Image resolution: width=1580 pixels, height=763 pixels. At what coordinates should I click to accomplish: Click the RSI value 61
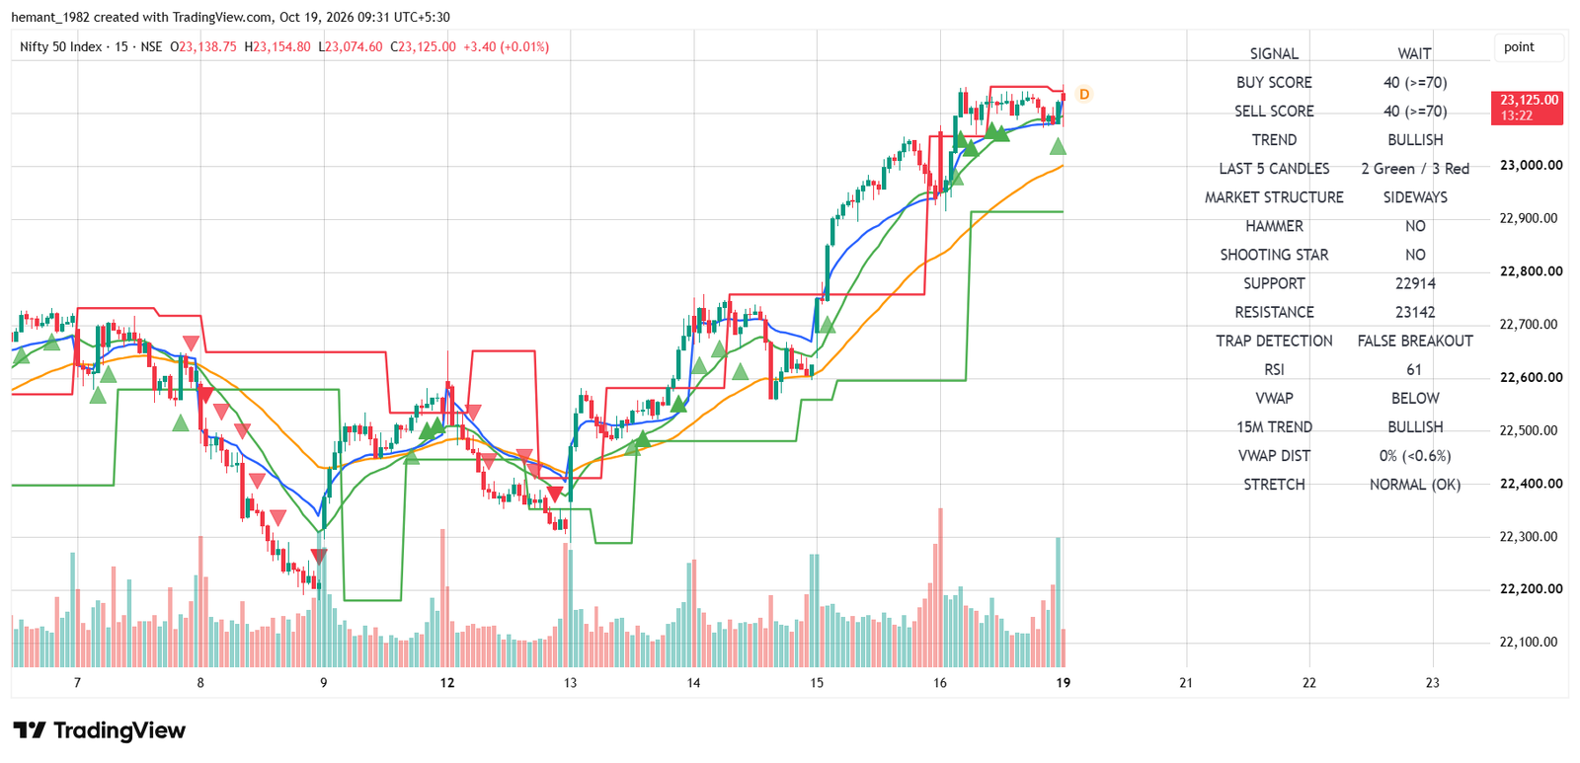(1414, 370)
